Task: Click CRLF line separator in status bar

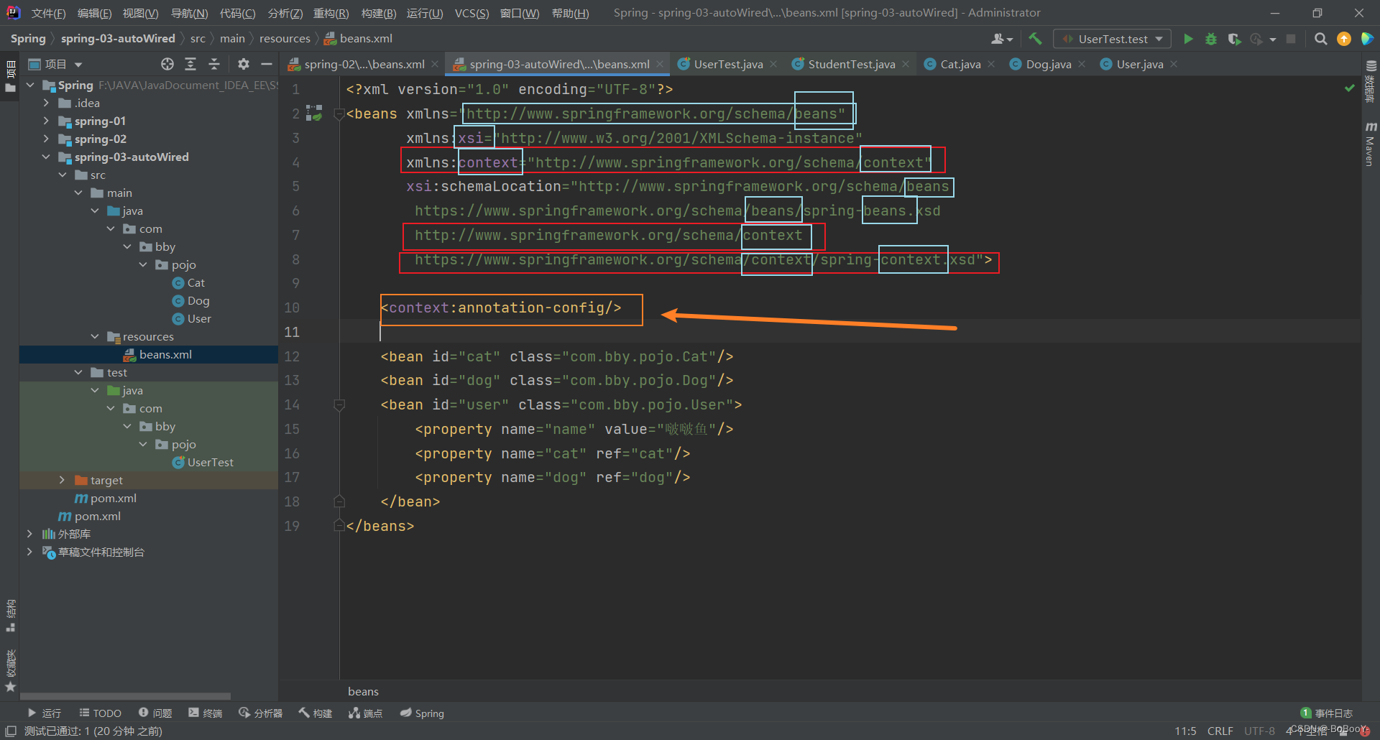Action: pyautogui.click(x=1220, y=731)
